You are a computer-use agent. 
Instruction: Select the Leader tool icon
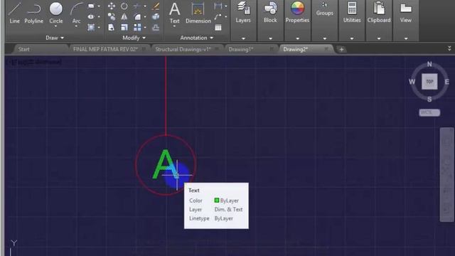[218, 17]
